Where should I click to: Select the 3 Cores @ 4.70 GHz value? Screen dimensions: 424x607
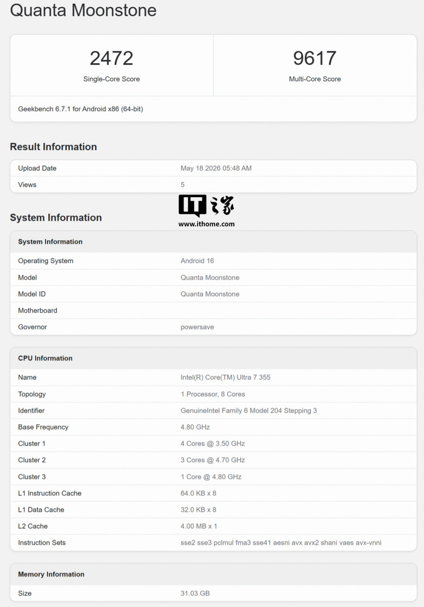click(x=213, y=460)
